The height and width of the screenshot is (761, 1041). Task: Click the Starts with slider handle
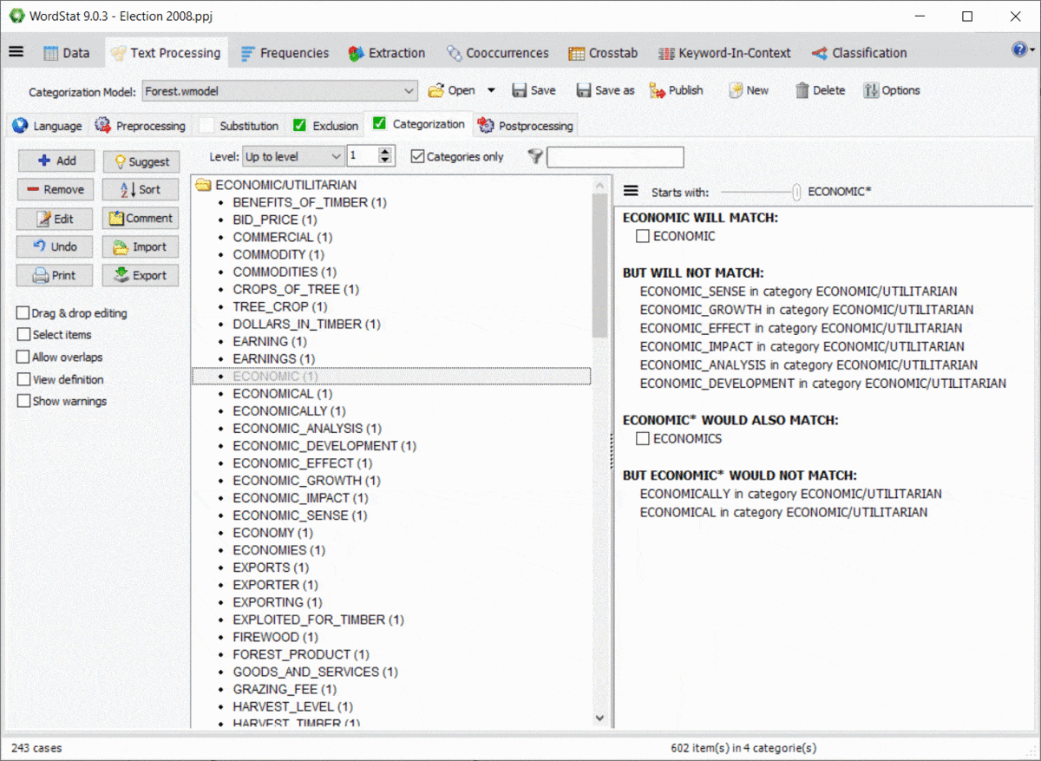pos(796,193)
